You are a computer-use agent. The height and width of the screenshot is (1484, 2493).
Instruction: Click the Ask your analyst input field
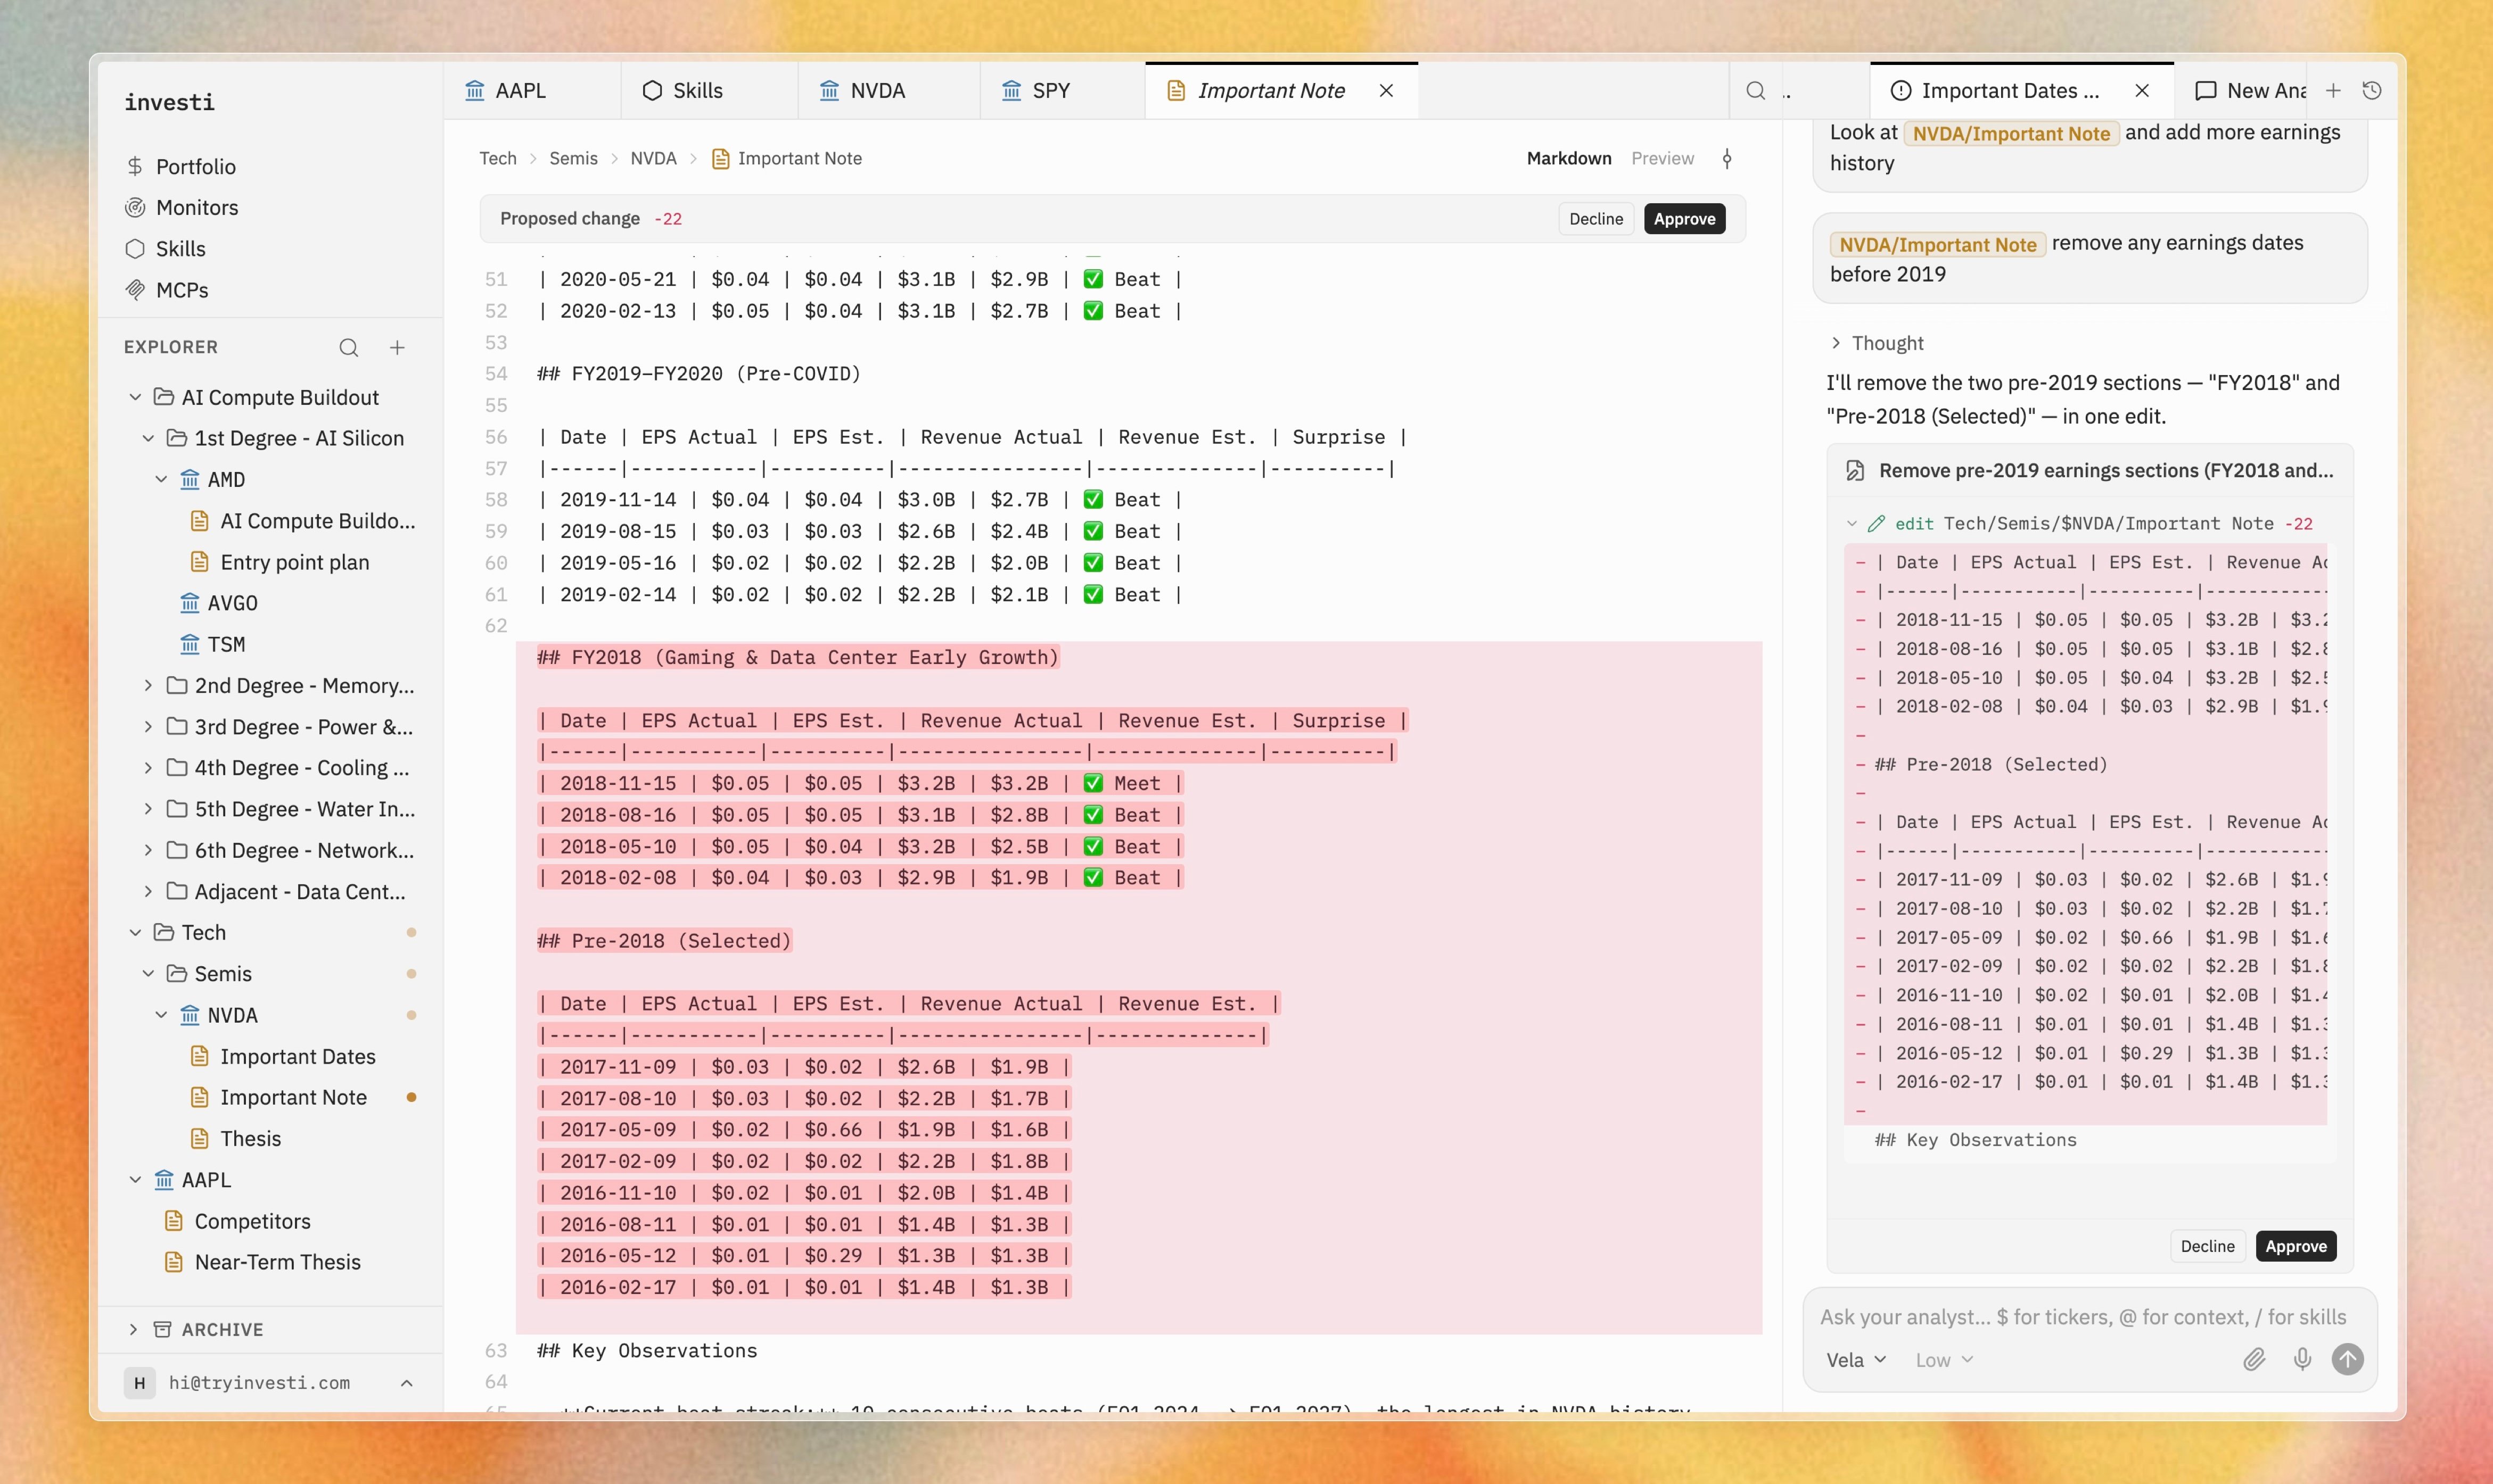(2083, 1317)
